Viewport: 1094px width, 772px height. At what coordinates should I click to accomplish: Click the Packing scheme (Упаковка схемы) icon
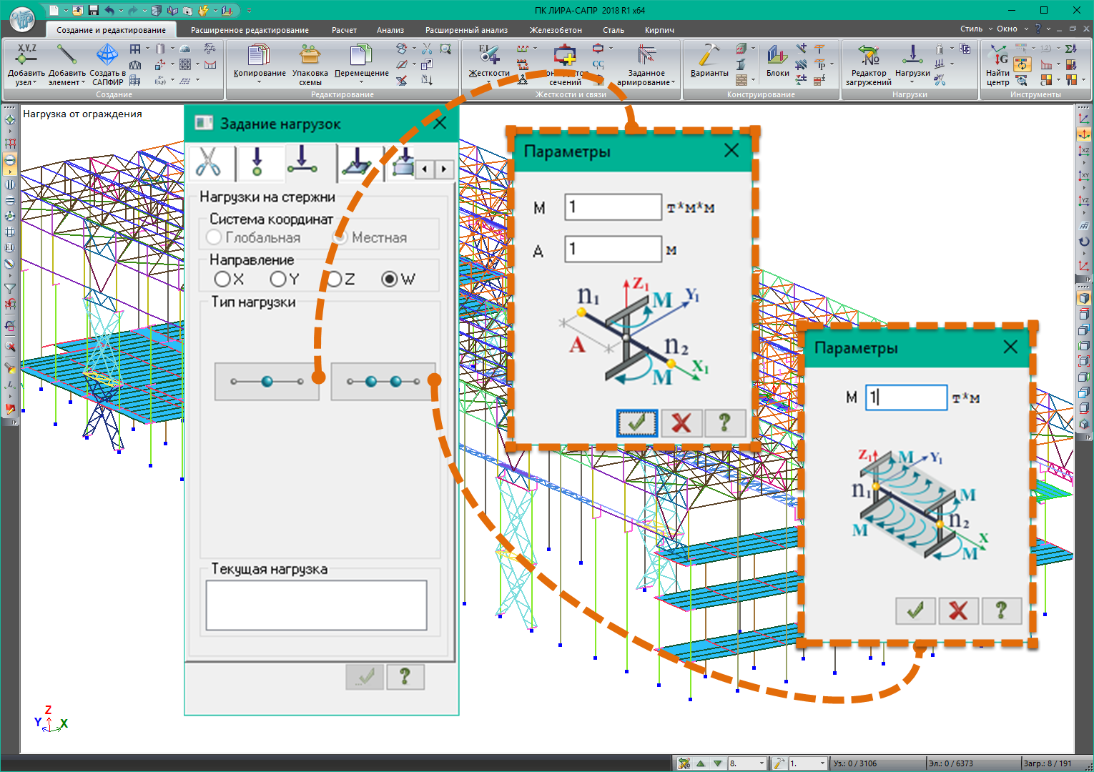[x=310, y=56]
